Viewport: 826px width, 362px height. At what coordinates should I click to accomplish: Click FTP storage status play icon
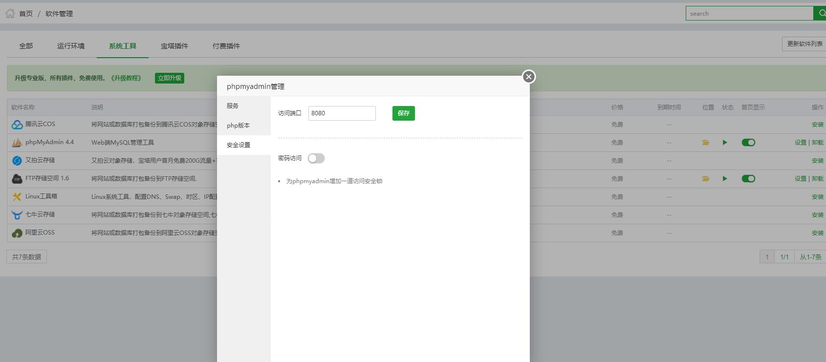[725, 179]
